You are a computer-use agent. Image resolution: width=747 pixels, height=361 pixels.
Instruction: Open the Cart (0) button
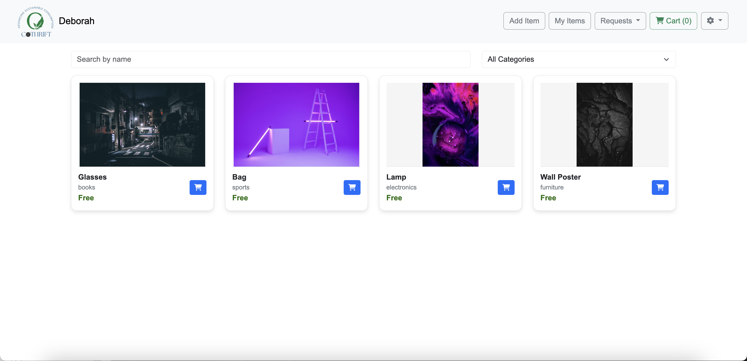tap(673, 21)
